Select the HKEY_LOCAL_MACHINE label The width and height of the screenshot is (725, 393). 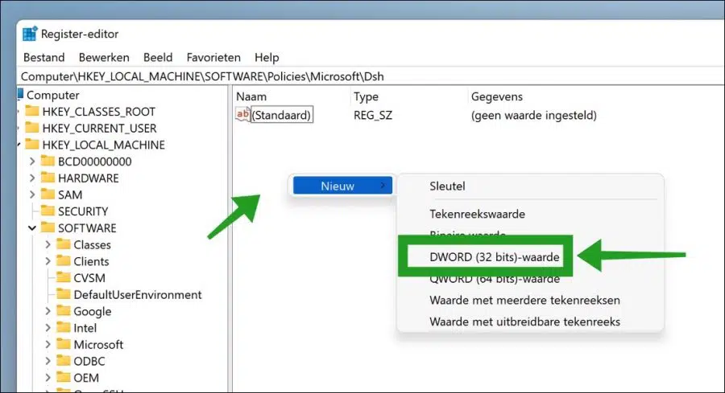pyautogui.click(x=104, y=145)
